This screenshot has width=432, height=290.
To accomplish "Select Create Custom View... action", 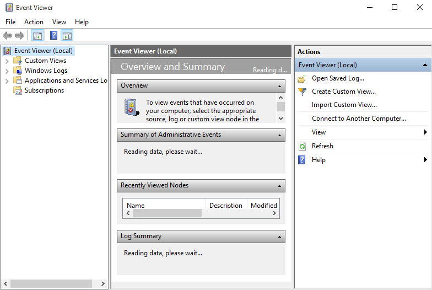I will pyautogui.click(x=344, y=92).
